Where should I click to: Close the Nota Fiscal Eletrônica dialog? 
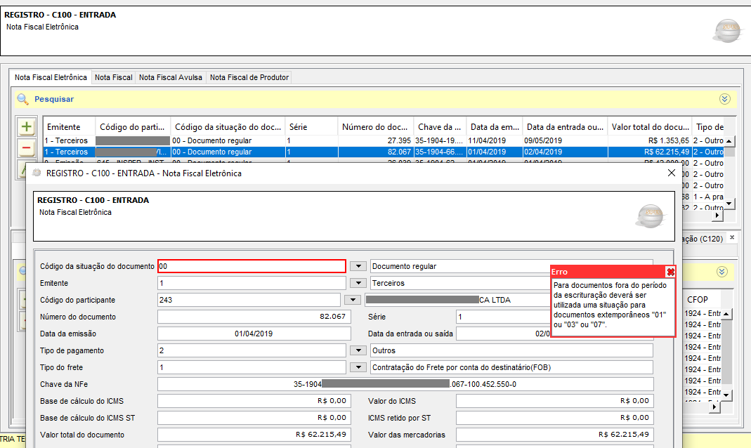coord(671,173)
